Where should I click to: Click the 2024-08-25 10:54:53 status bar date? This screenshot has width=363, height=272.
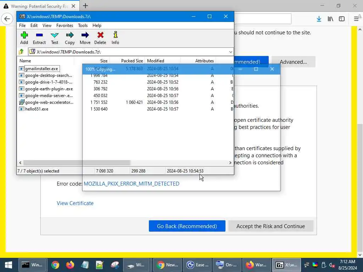coord(185,171)
